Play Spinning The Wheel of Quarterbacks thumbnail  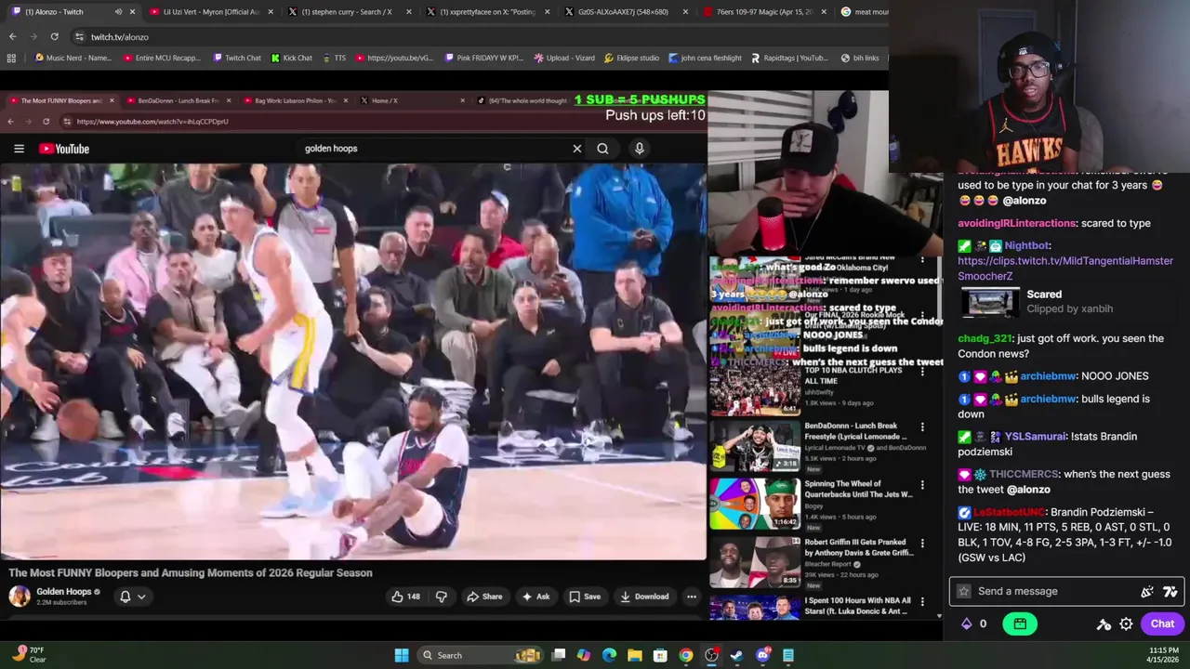click(755, 504)
